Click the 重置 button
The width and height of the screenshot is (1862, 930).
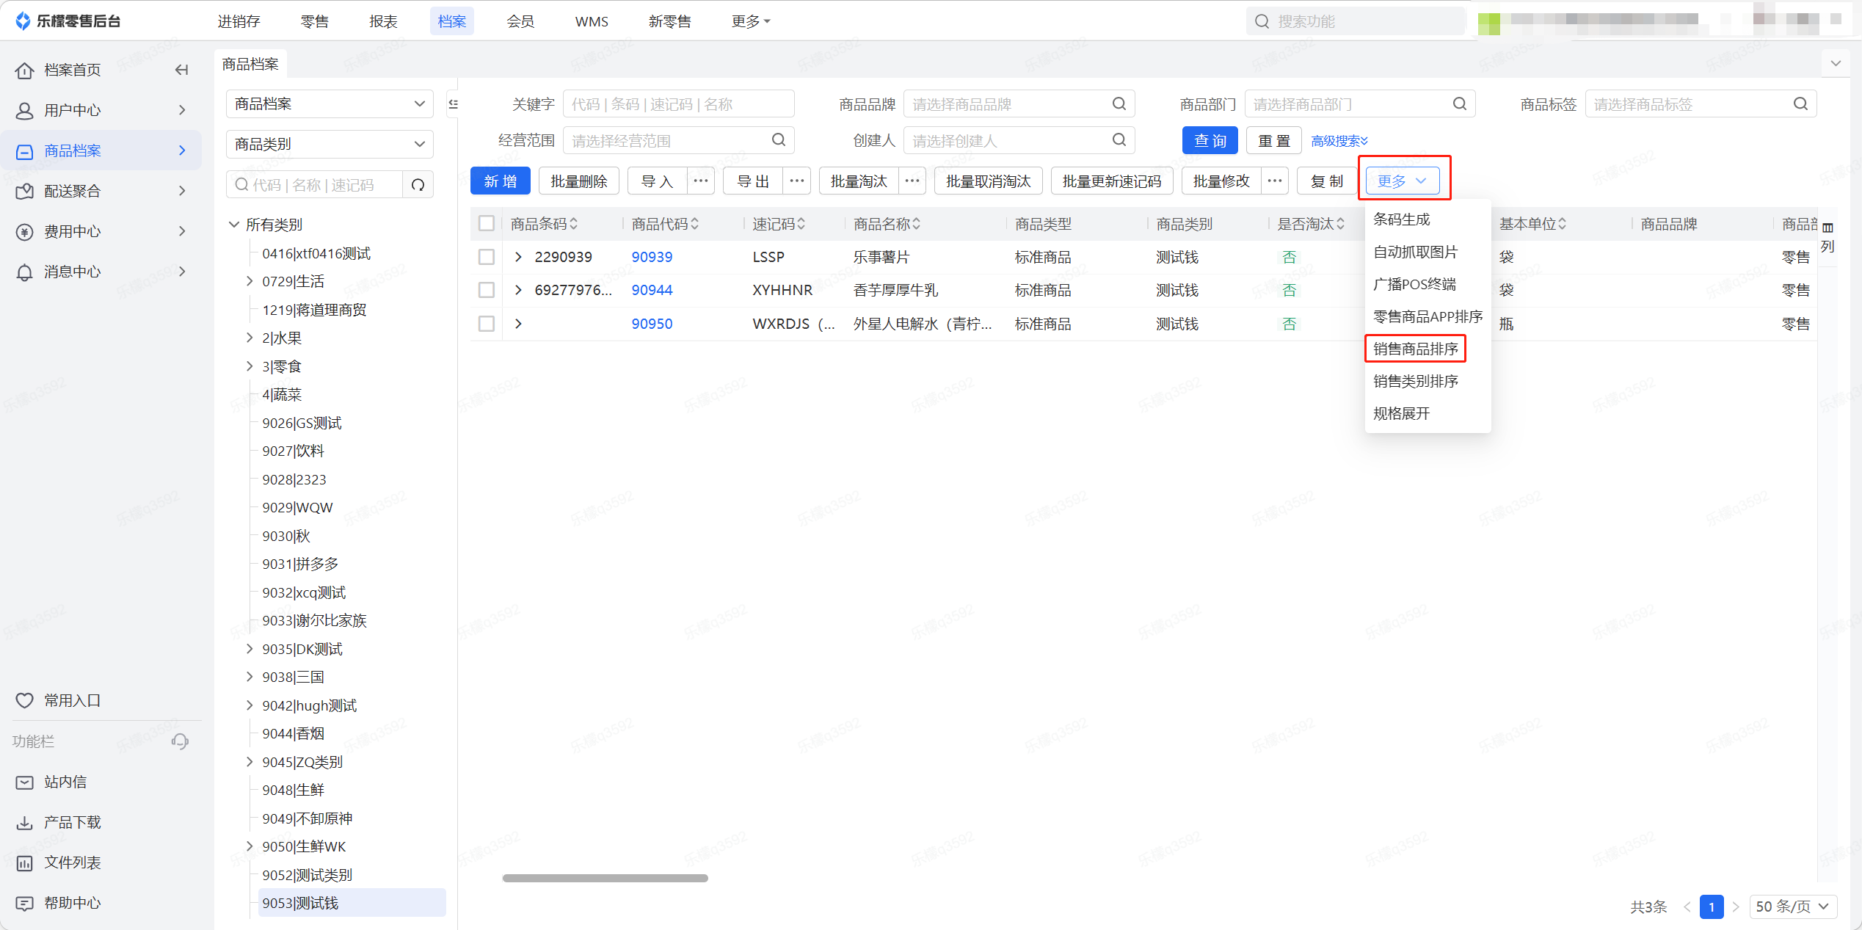1274,140
